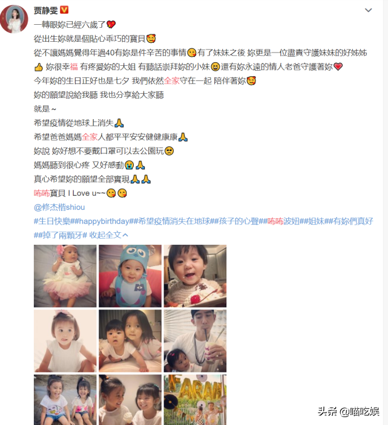View dad drinking with straw photo
The width and height of the screenshot is (388, 425).
(195, 341)
